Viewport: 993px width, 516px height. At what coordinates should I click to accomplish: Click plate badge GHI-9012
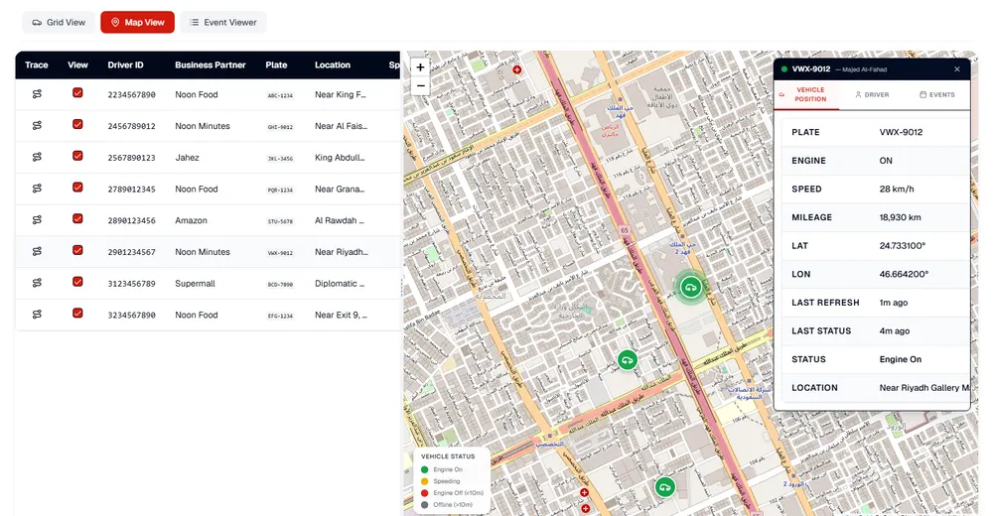click(x=280, y=127)
